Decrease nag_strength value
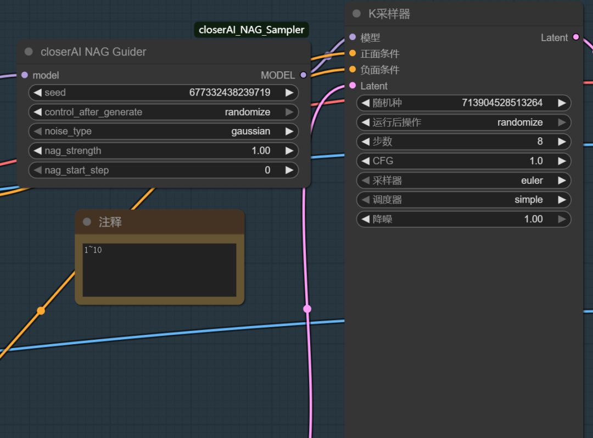Screen dimensions: 593x438 point(37,151)
